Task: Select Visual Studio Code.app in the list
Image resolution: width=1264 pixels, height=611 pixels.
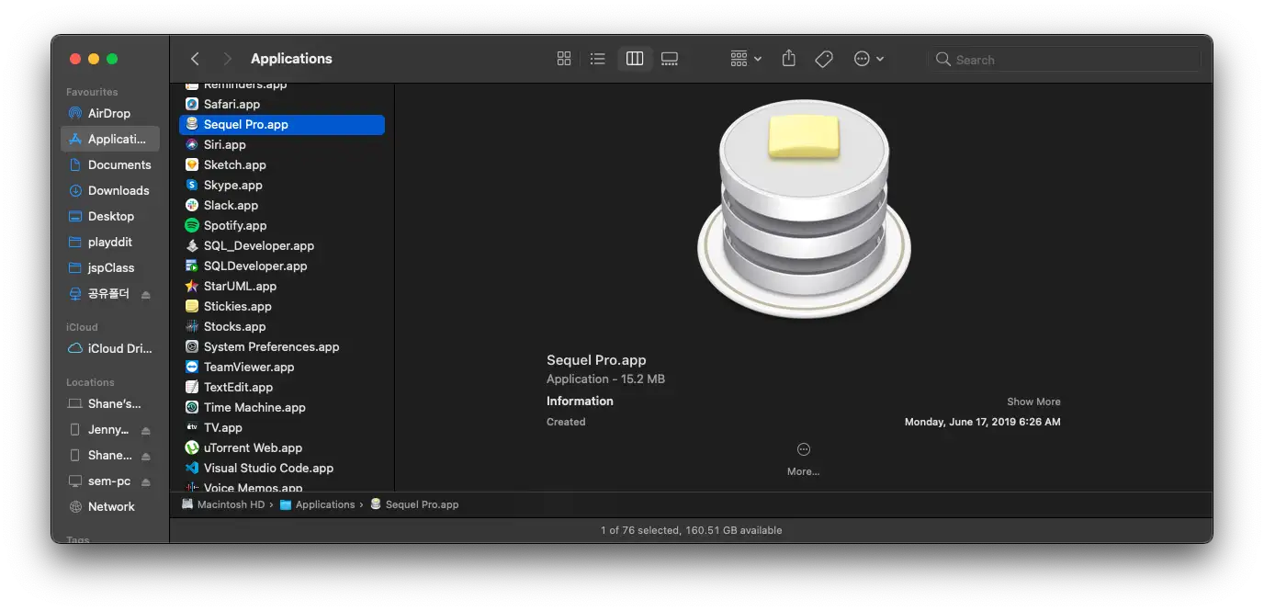Action: 282,468
